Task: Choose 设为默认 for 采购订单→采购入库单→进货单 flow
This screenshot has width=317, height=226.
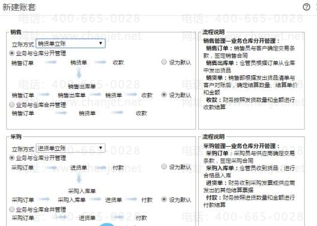Action: [164, 200]
